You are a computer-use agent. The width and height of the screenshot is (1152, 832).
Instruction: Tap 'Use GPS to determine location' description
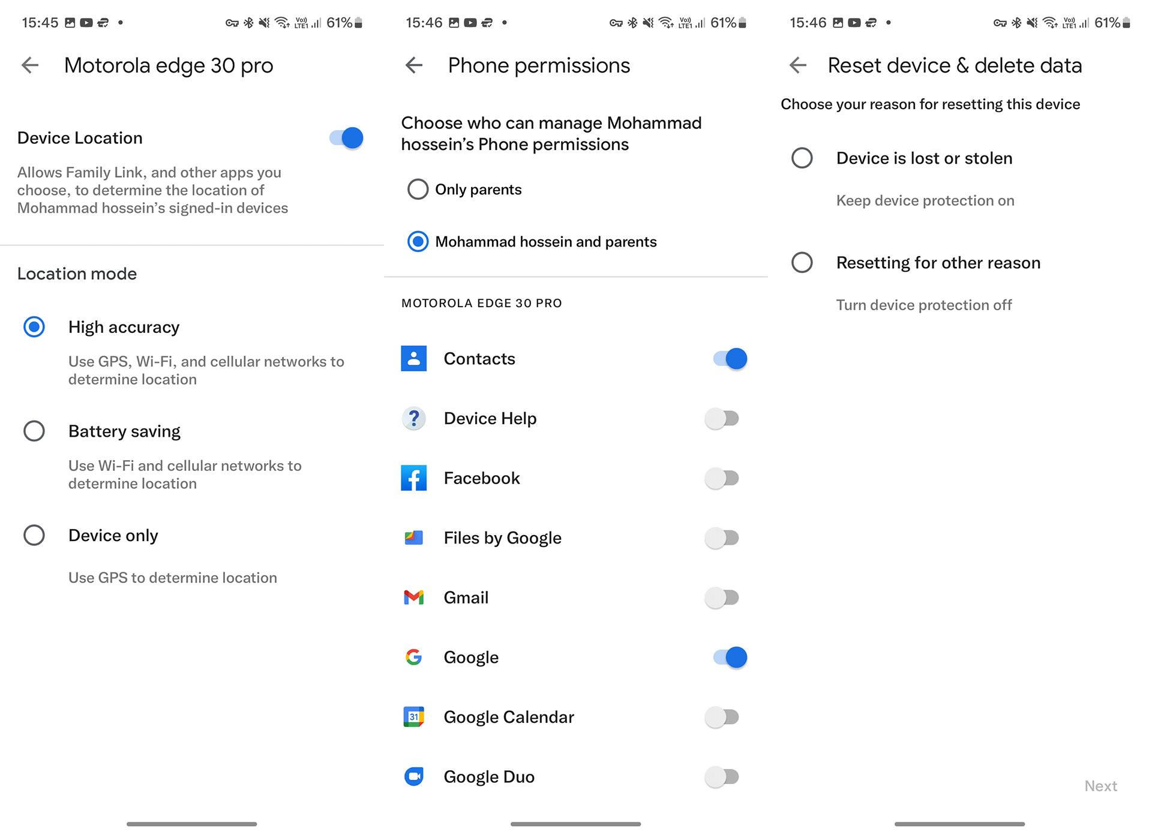coord(173,578)
